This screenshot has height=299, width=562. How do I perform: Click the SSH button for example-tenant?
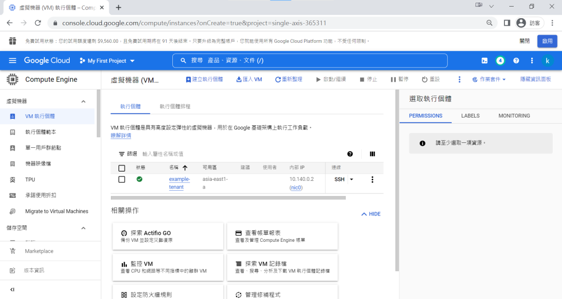[x=339, y=179]
